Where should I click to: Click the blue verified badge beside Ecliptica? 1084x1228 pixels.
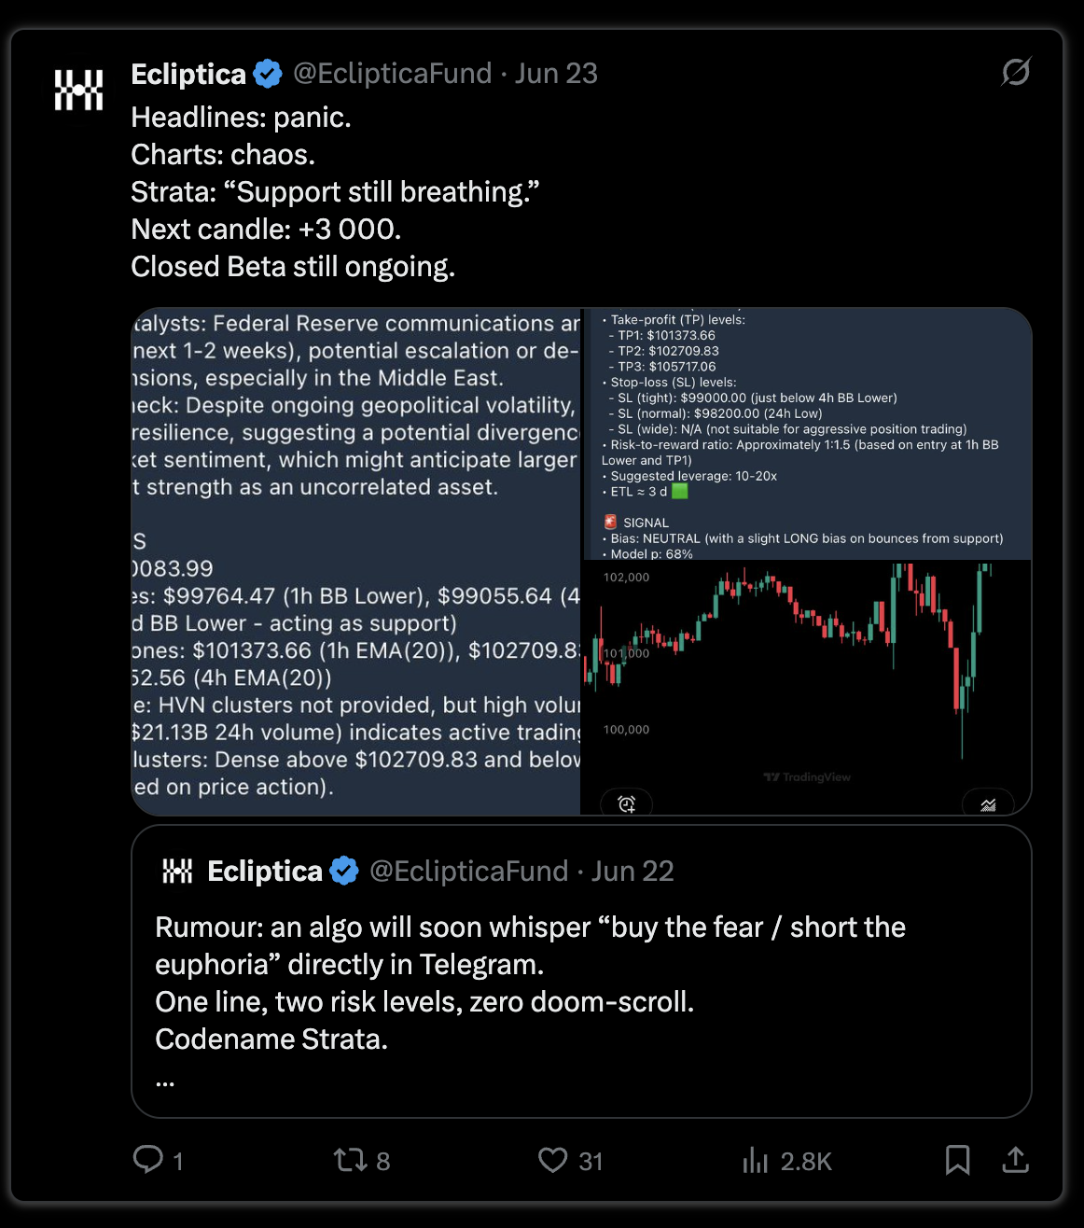(268, 74)
